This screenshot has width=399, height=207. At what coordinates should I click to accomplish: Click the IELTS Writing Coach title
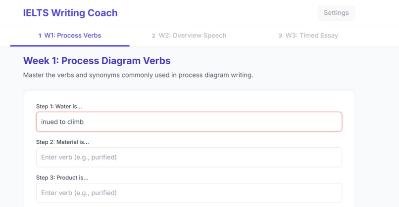70,13
